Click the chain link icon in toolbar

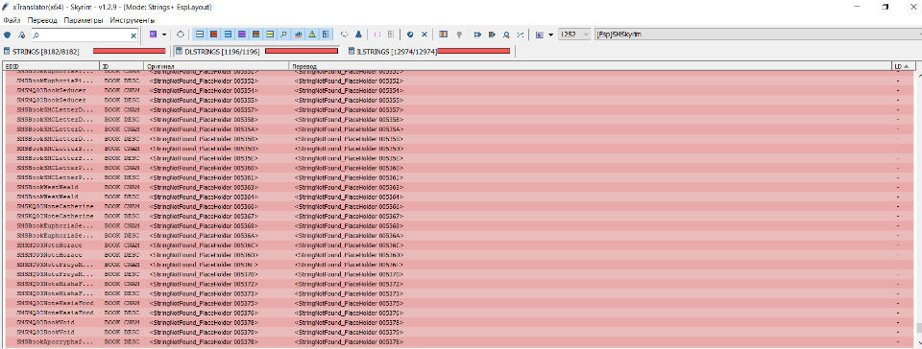coord(345,35)
